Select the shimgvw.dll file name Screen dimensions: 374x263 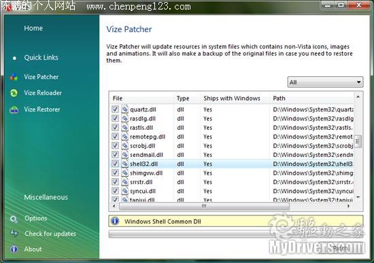(x=146, y=173)
